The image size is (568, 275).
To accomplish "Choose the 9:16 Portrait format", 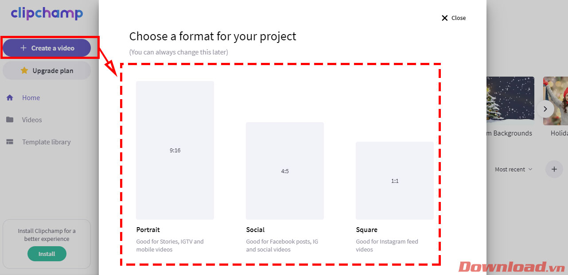I will coord(175,150).
